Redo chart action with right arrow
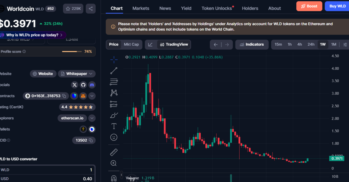The height and width of the screenshot is (182, 349). click(x=227, y=44)
